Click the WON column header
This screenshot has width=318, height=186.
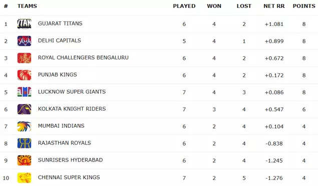pyautogui.click(x=214, y=6)
